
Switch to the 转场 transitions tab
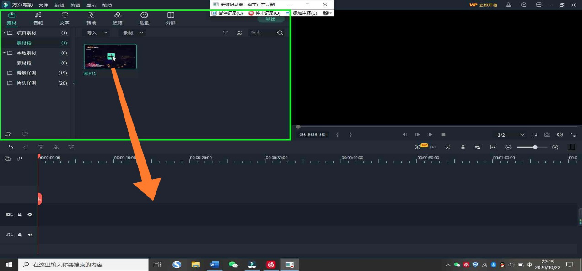[x=91, y=18]
